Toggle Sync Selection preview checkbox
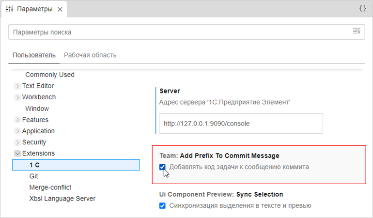The height and width of the screenshot is (218, 373). pyautogui.click(x=163, y=205)
